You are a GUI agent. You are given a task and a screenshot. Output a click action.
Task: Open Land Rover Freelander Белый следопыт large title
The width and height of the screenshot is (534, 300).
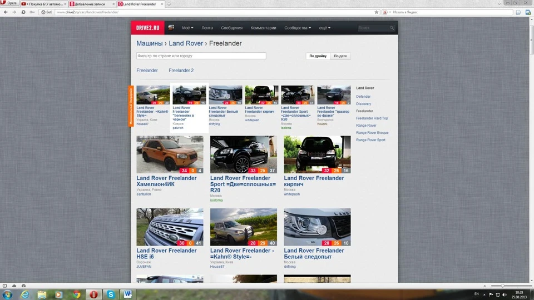(314, 253)
